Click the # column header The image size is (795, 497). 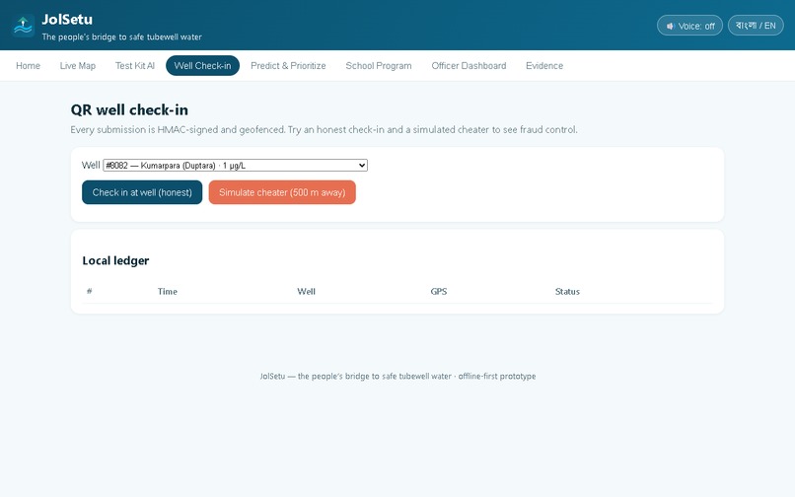coord(89,291)
